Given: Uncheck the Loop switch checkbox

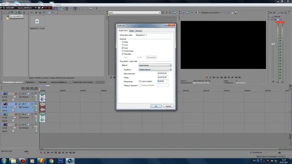Looking at the screenshot, I should coord(123,48).
